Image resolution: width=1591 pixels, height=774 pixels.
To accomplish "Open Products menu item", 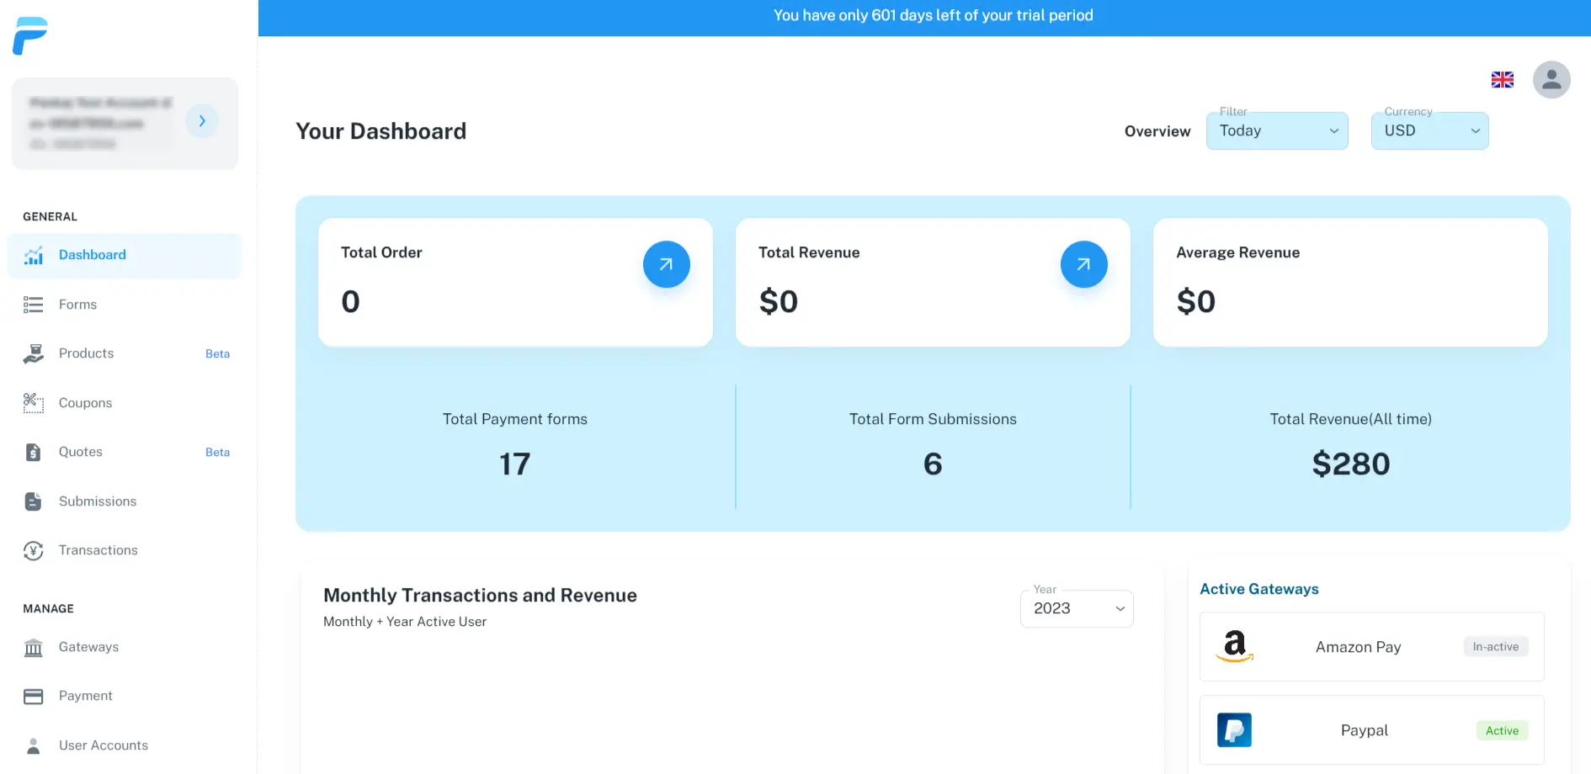I will [x=86, y=353].
